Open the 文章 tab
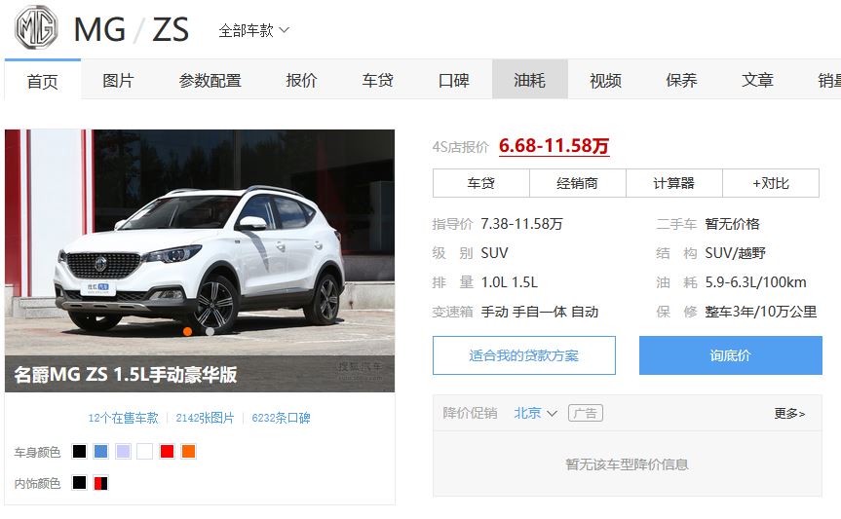This screenshot has height=519, width=841. point(757,81)
